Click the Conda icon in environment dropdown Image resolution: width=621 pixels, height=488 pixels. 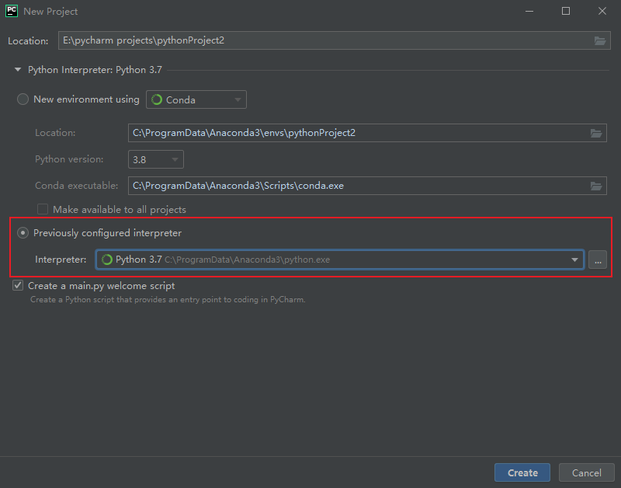pyautogui.click(x=157, y=99)
